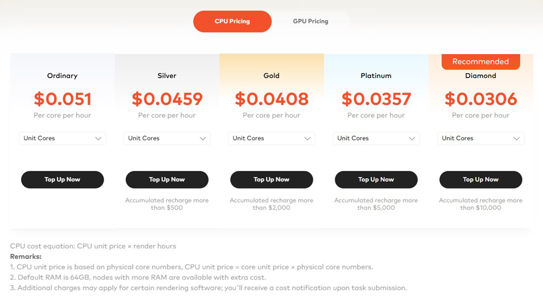
Task: Click Top Up Now under Platinum
Action: click(x=376, y=179)
